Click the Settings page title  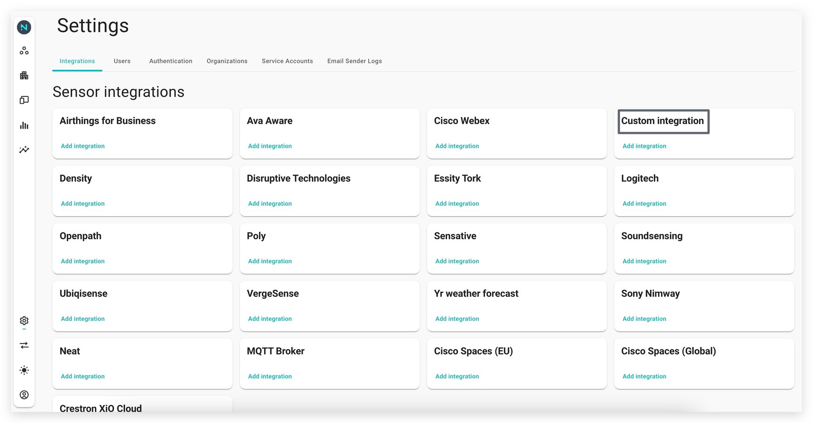93,25
